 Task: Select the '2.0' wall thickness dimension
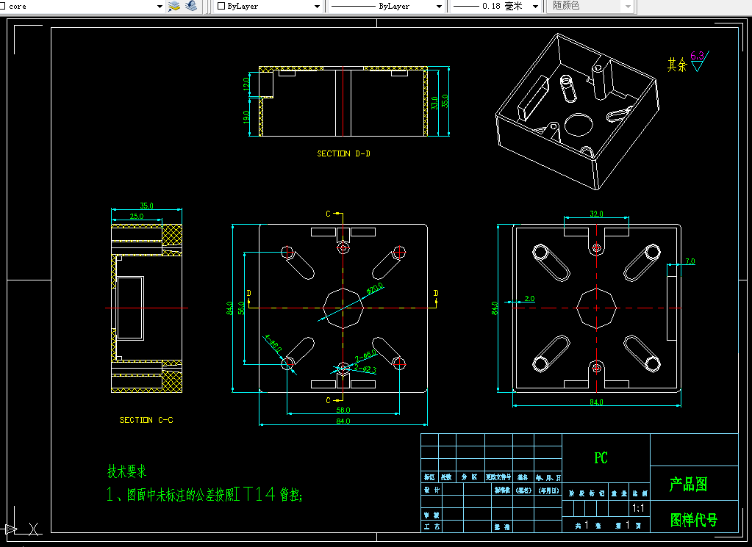tap(529, 298)
